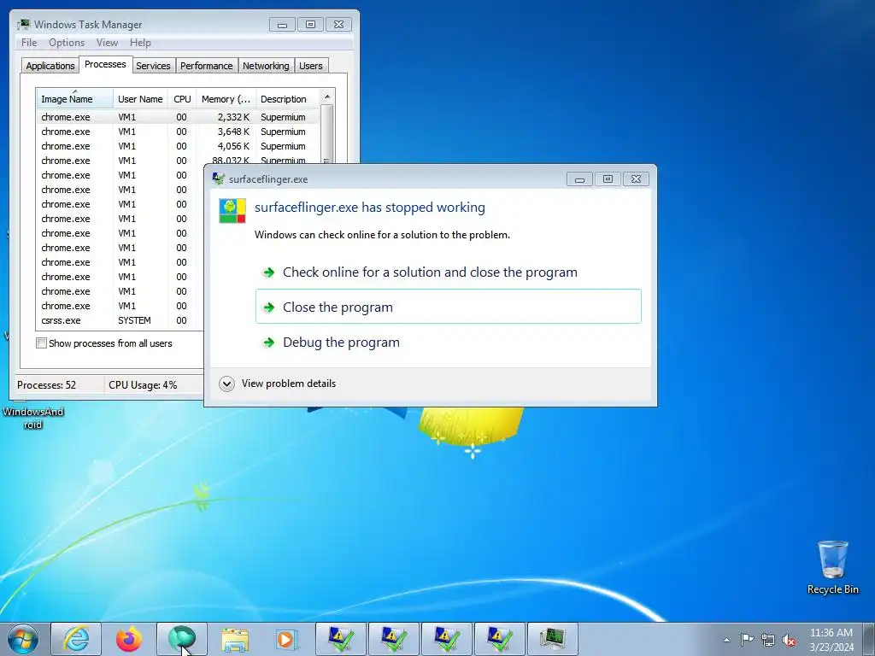The height and width of the screenshot is (656, 875).
Task: Open the View menu in Task Manager
Action: click(107, 43)
